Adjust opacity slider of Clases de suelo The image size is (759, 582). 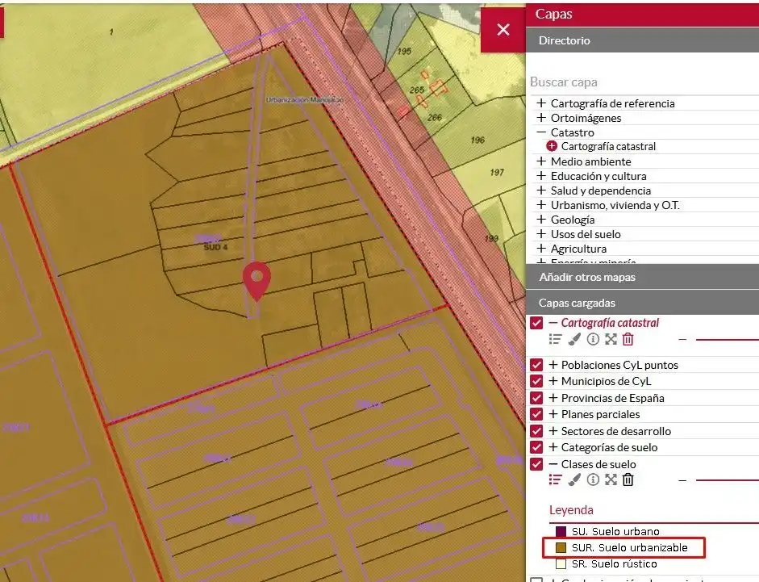tap(727, 480)
